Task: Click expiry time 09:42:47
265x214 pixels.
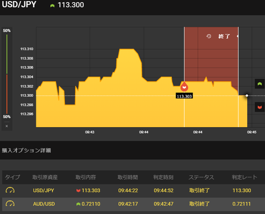Action: coord(163,204)
